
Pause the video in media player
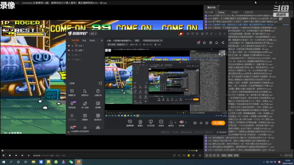(x=3, y=155)
